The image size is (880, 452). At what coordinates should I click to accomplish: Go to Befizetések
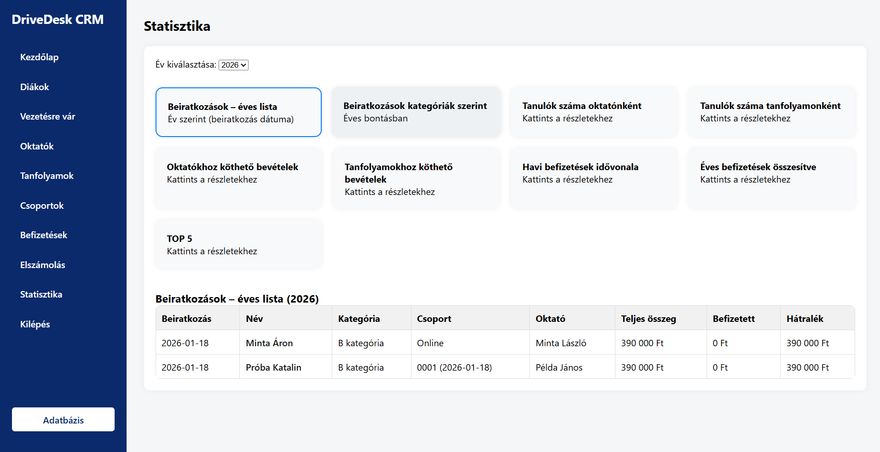(x=44, y=235)
